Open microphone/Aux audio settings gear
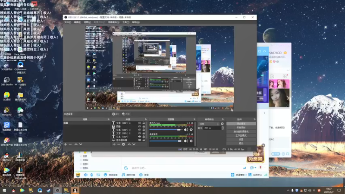 tap(191, 130)
